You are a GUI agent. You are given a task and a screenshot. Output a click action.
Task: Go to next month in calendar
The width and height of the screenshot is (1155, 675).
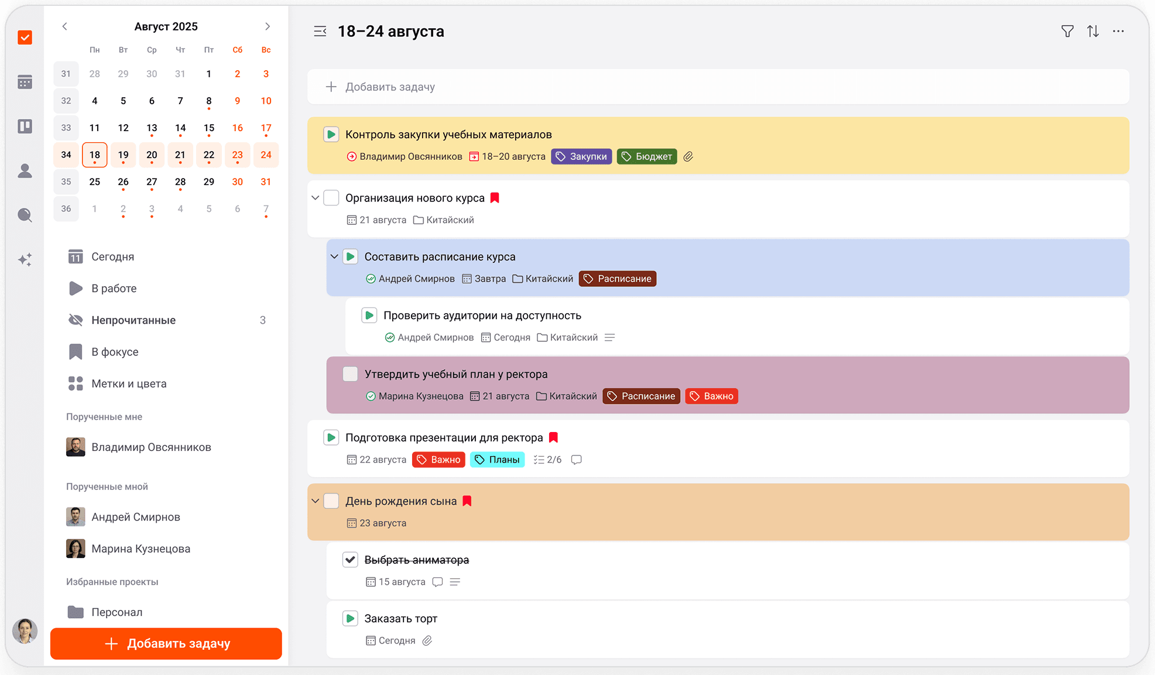click(268, 26)
